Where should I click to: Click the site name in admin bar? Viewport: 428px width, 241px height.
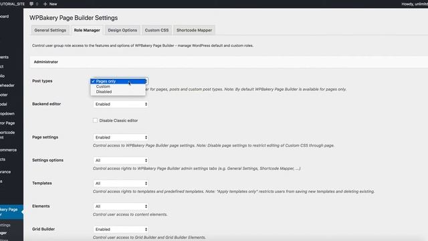12,4
